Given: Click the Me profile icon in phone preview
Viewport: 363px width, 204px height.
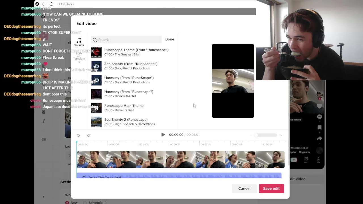Looking at the screenshot, I should (318, 160).
